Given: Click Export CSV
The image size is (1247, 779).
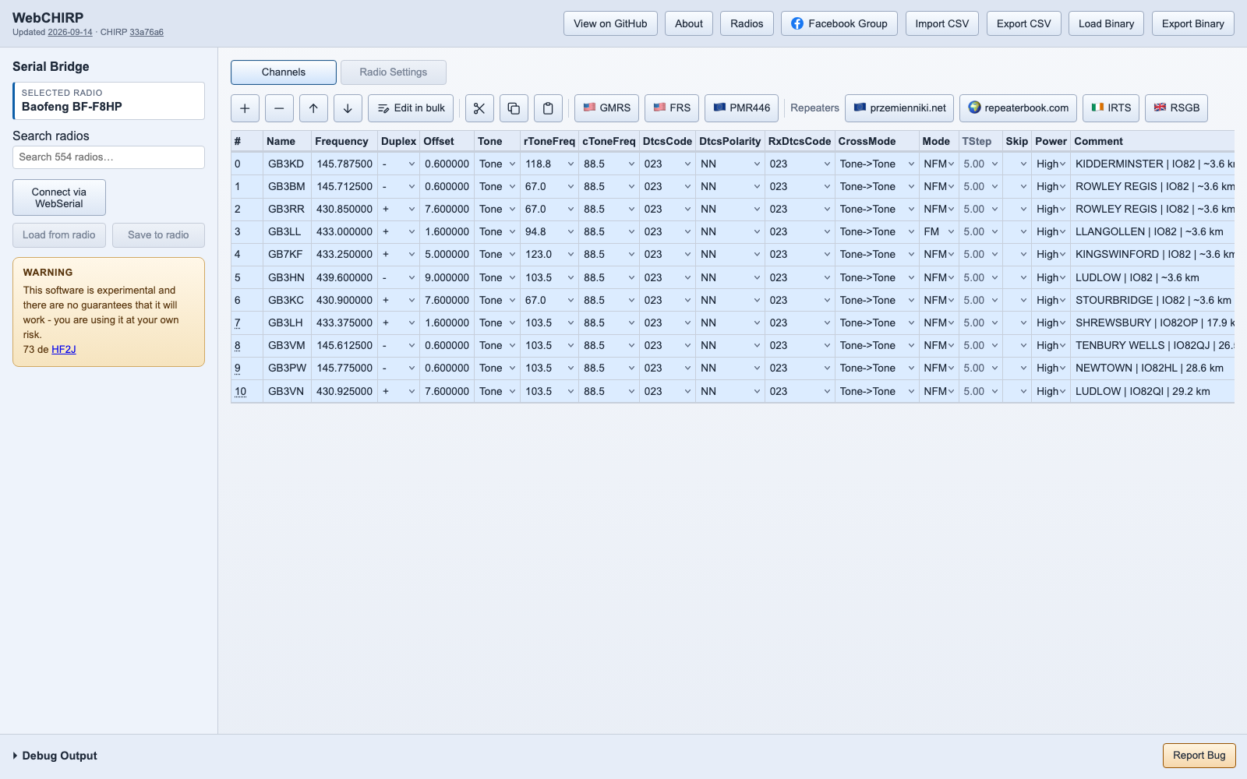Looking at the screenshot, I should pos(1024,23).
